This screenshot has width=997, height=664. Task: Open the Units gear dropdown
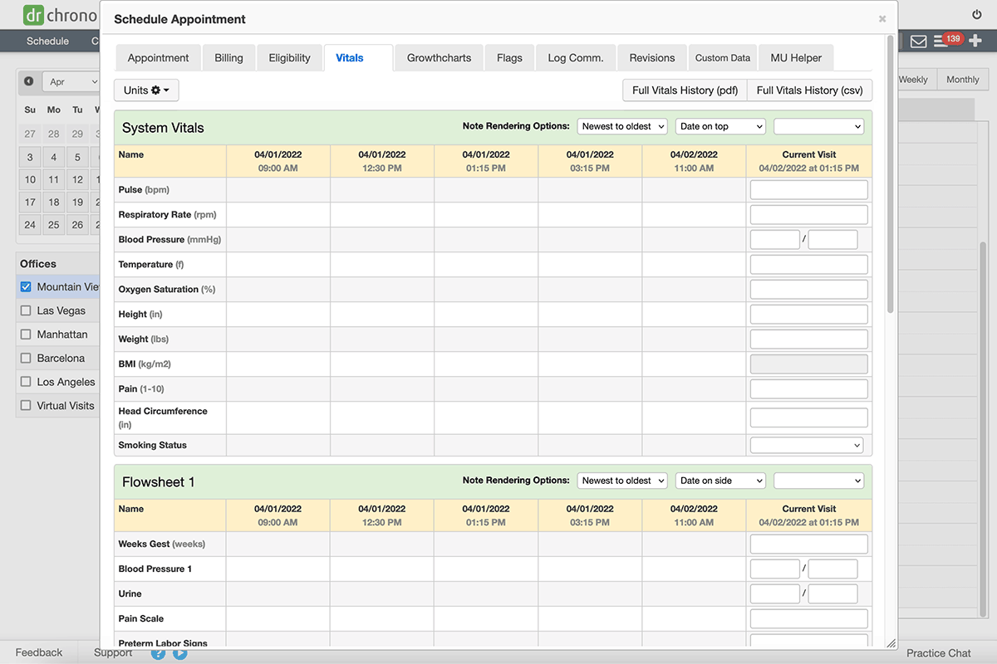(146, 90)
